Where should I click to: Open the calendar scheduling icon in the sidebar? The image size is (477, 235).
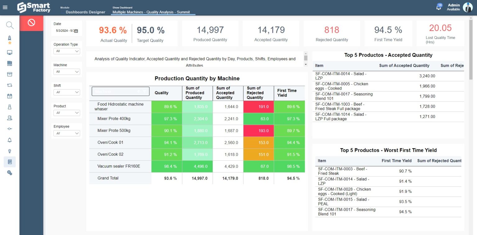click(9, 96)
